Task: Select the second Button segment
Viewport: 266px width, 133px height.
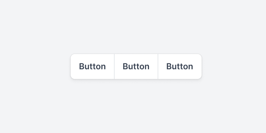Action: (136, 66)
